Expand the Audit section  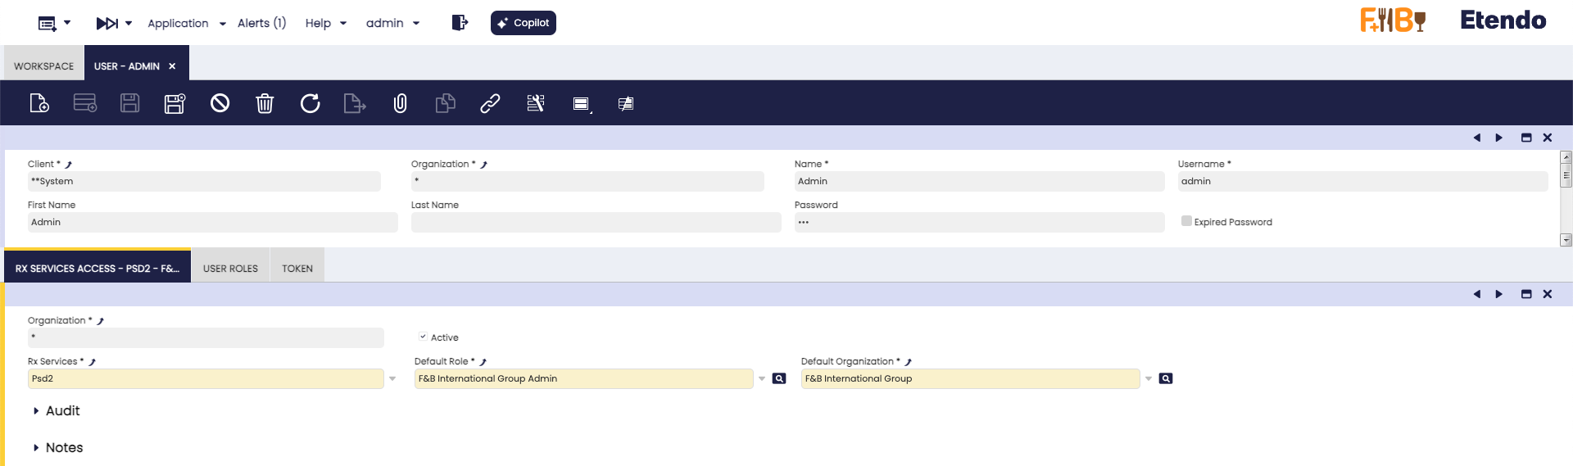[36, 411]
